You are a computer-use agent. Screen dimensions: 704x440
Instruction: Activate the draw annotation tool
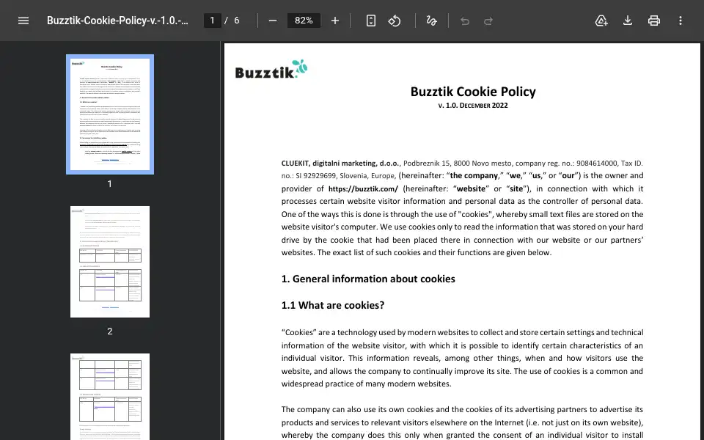[431, 21]
